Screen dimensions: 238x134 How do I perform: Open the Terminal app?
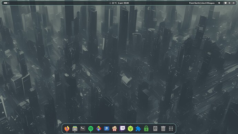tap(83, 128)
